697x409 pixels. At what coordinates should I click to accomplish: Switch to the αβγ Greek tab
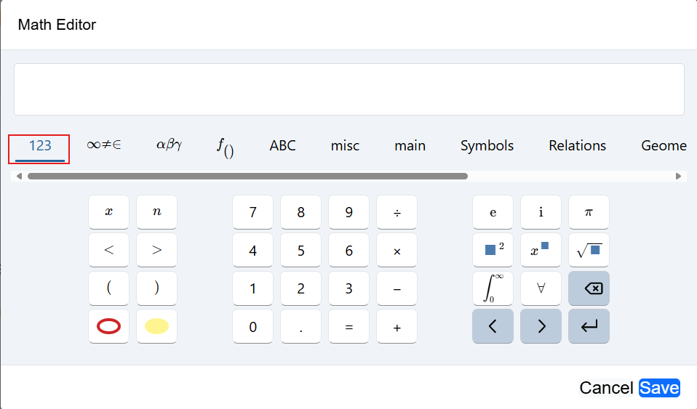[169, 145]
